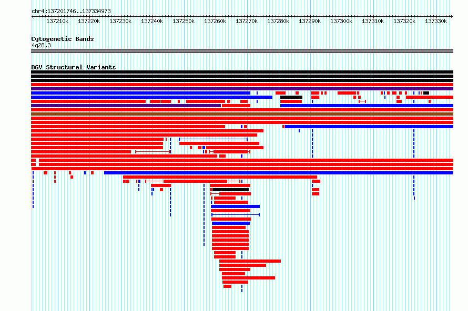Click the 137230k ruler label
This screenshot has height=311, width=468.
click(x=120, y=21)
